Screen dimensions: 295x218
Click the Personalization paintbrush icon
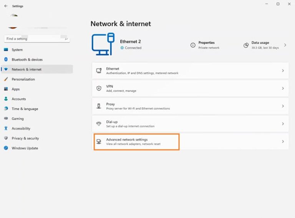[6, 79]
